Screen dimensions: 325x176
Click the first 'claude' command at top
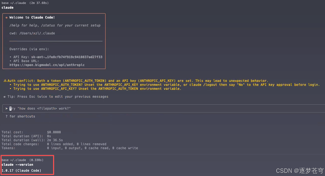pyautogui.click(x=8, y=8)
